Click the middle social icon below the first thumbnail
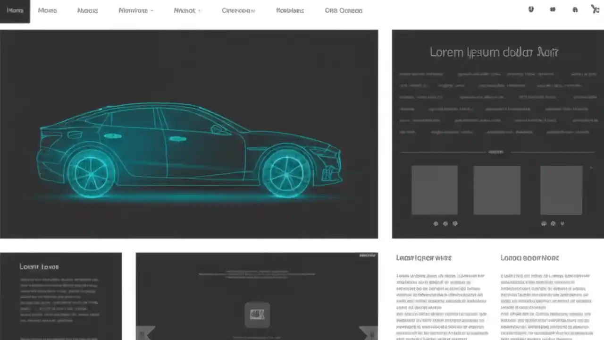 point(445,223)
